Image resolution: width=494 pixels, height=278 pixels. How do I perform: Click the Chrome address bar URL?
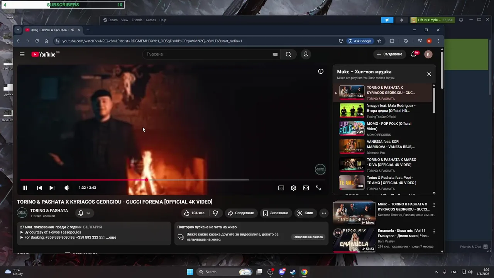[152, 41]
